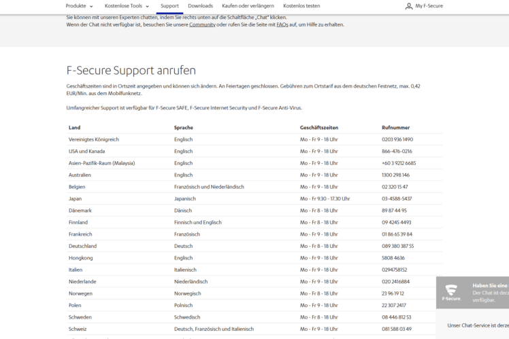Select hours 'Mo - Fr 9.30 - 17.30 Uhr'

pyautogui.click(x=325, y=198)
